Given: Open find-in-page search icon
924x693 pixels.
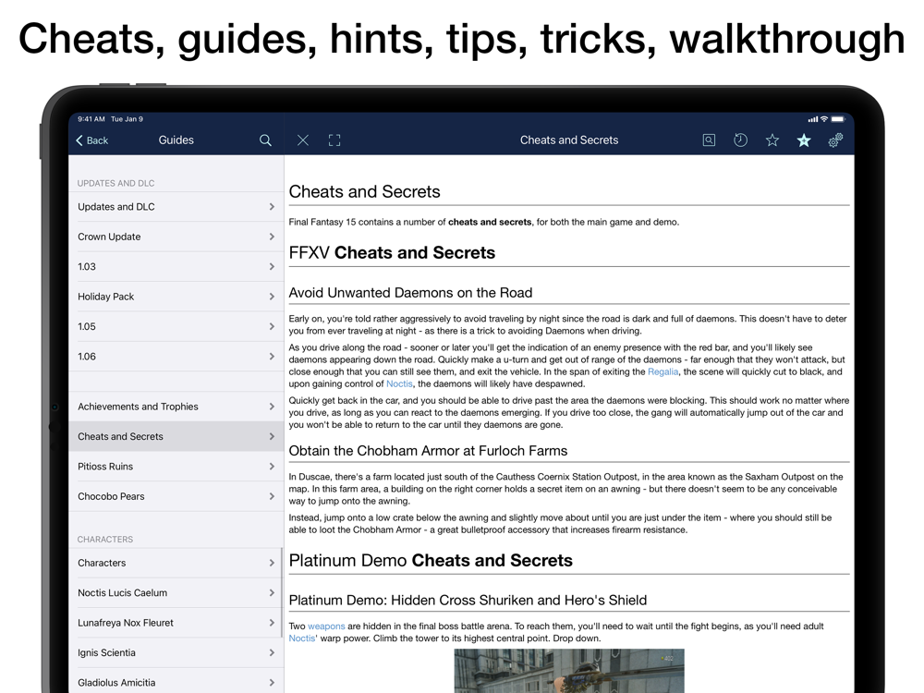Looking at the screenshot, I should [x=709, y=140].
